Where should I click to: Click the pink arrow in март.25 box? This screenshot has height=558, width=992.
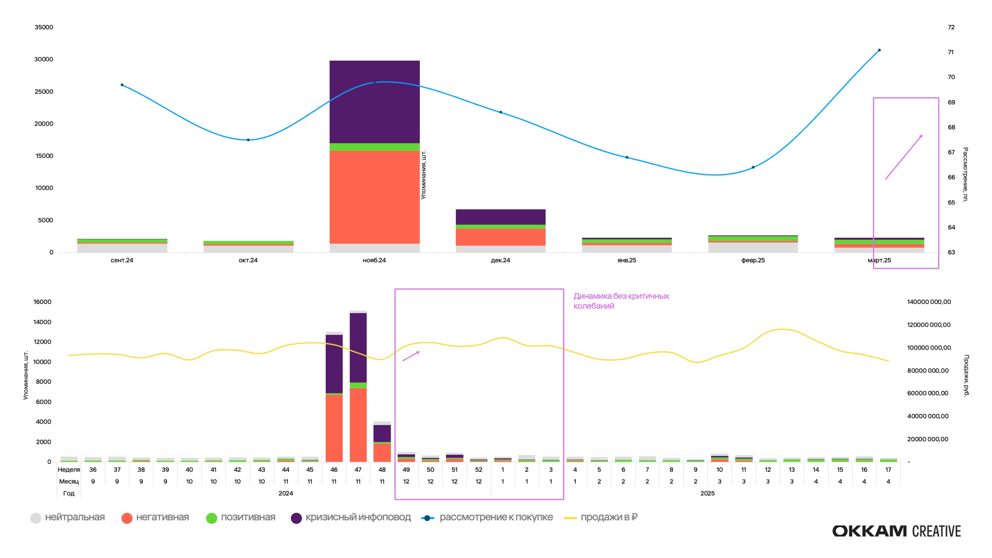coord(904,157)
